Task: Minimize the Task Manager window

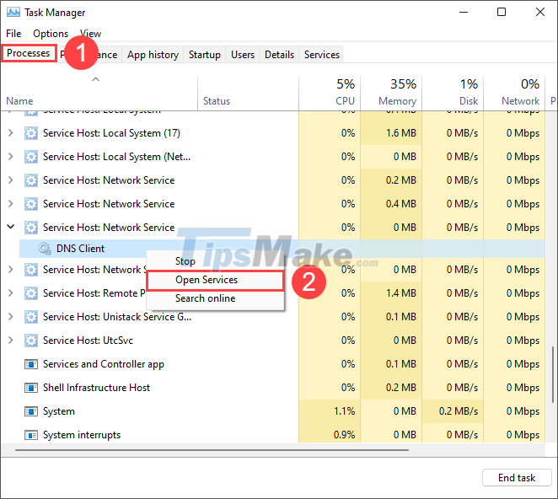Action: (464, 12)
